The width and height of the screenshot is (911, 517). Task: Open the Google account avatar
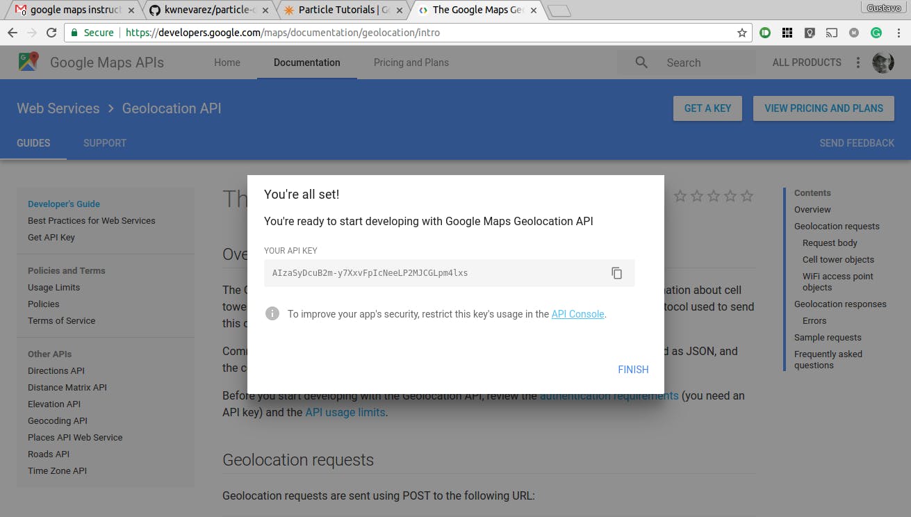tap(883, 63)
